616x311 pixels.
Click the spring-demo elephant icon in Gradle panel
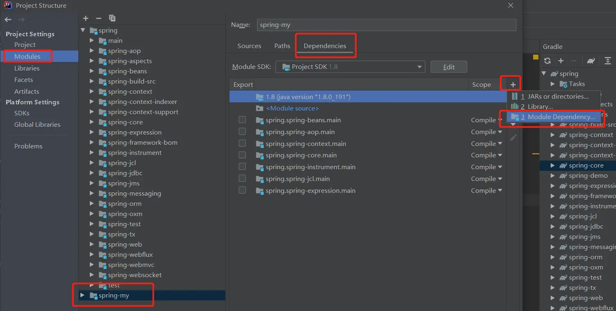563,176
